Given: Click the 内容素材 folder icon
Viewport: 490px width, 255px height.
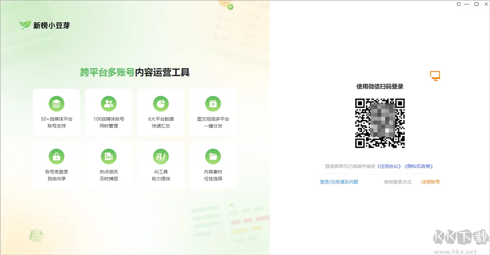Looking at the screenshot, I should coord(213,156).
